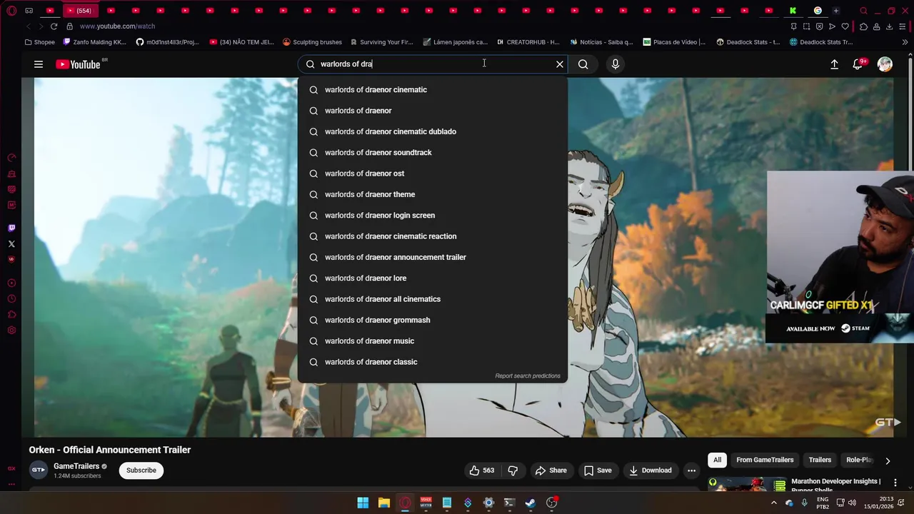Open 'Report search predictions' link
Image resolution: width=914 pixels, height=514 pixels.
pyautogui.click(x=528, y=376)
